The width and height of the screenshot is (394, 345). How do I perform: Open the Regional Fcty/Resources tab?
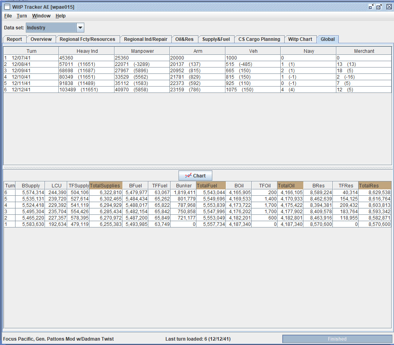pyautogui.click(x=87, y=39)
